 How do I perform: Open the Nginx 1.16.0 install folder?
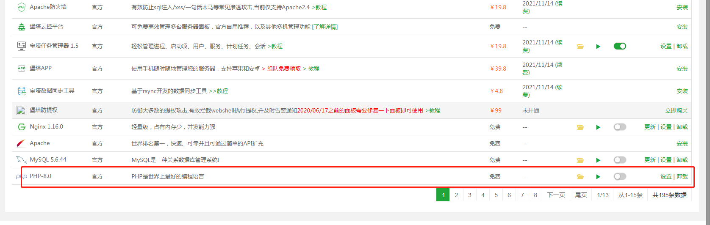pyautogui.click(x=580, y=127)
